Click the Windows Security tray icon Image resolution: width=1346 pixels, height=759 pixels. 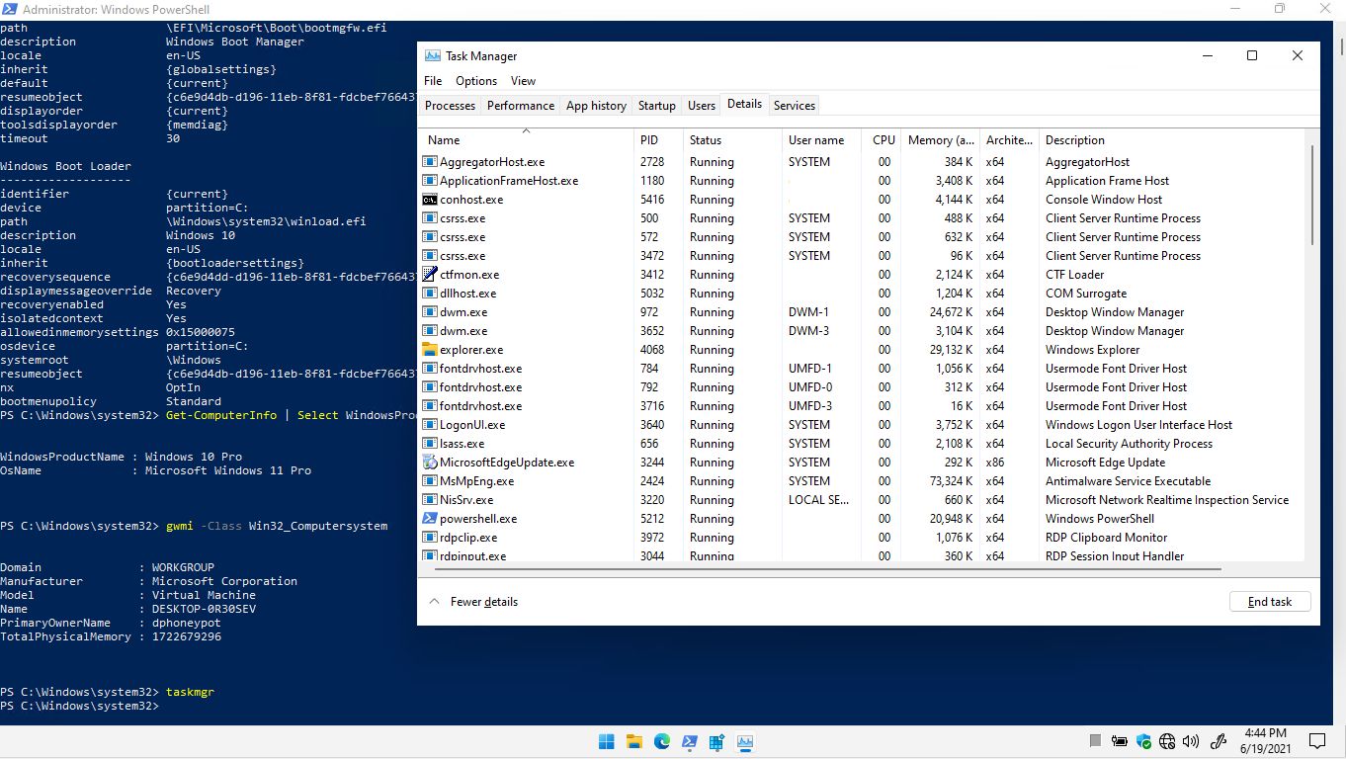pyautogui.click(x=1143, y=741)
